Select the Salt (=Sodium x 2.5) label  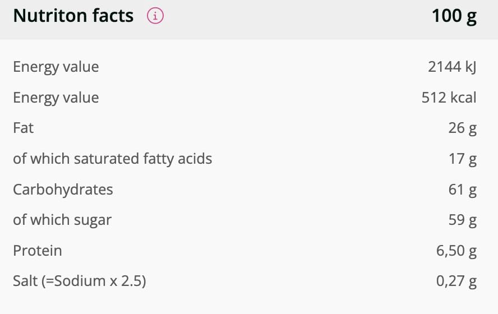click(x=79, y=281)
